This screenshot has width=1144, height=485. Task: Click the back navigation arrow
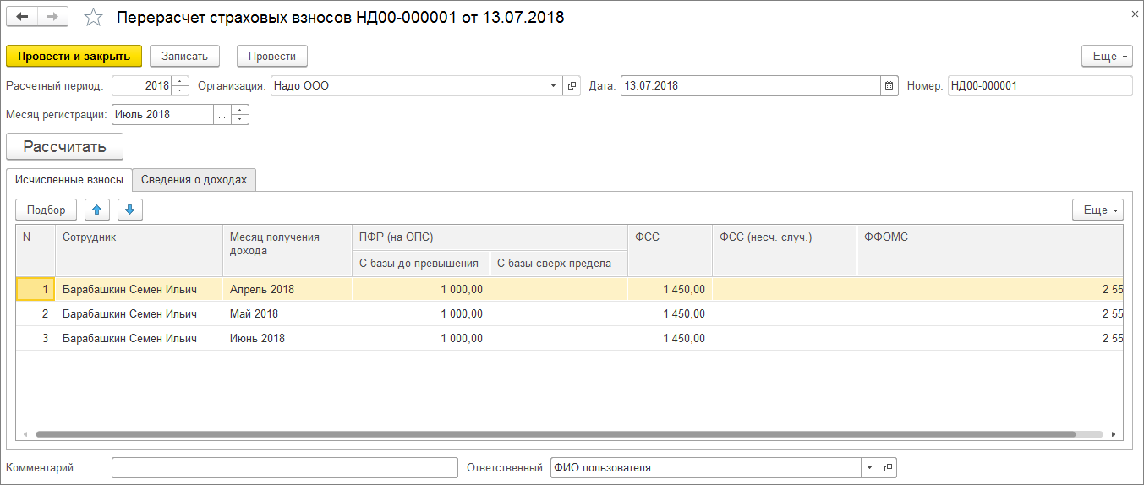[x=23, y=17]
